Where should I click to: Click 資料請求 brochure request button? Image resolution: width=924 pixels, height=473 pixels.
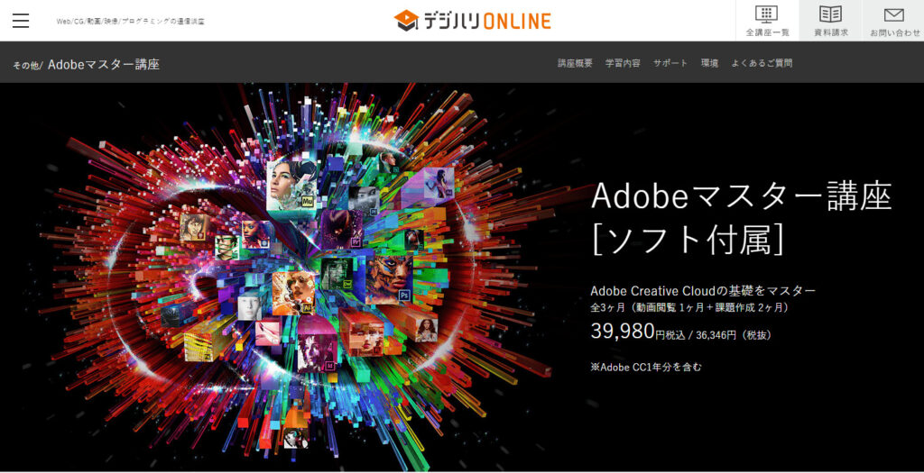(x=831, y=21)
